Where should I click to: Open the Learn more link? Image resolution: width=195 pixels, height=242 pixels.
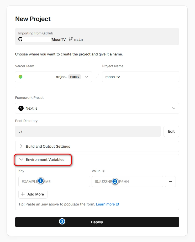(105, 204)
